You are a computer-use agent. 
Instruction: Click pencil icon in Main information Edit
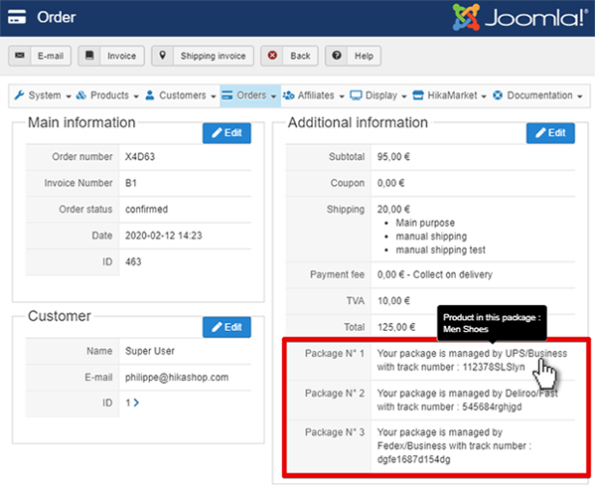tap(217, 133)
